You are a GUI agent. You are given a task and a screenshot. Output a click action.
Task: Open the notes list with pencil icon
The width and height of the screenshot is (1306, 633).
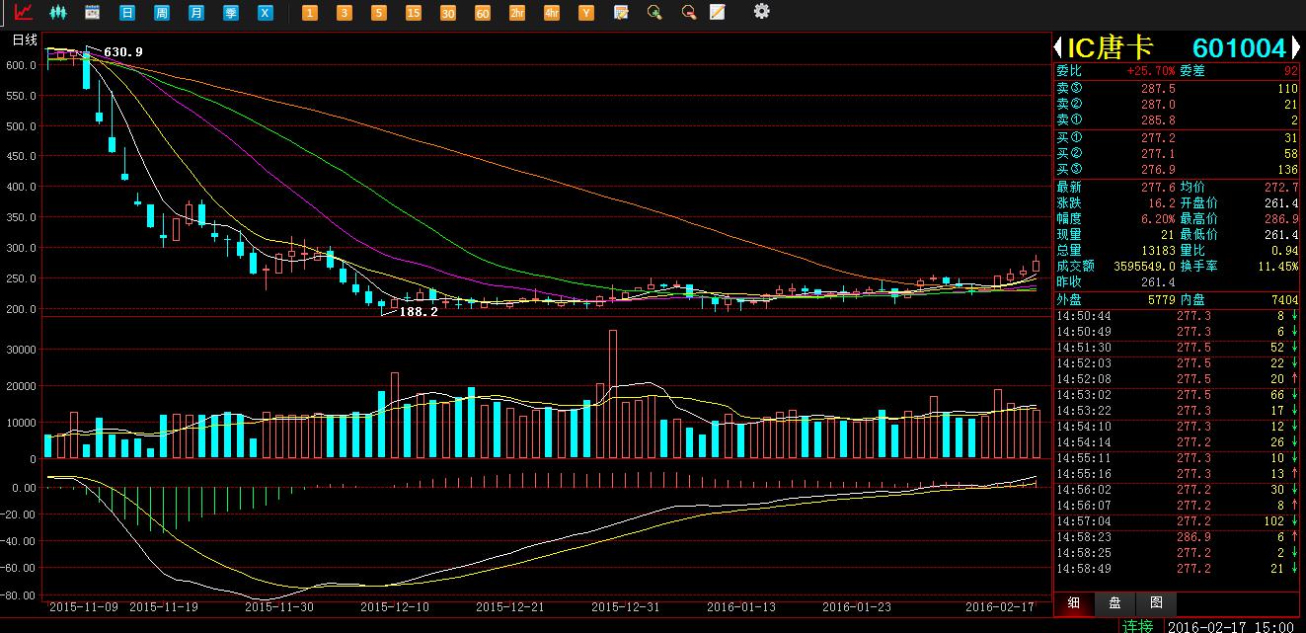(621, 13)
